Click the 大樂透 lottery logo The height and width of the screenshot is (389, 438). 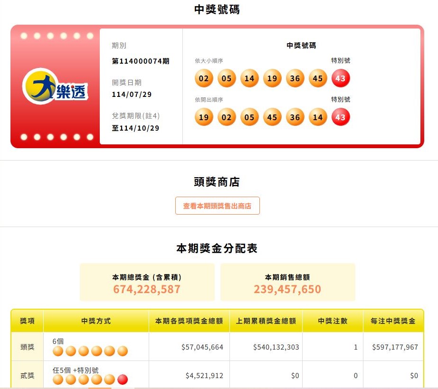point(55,86)
